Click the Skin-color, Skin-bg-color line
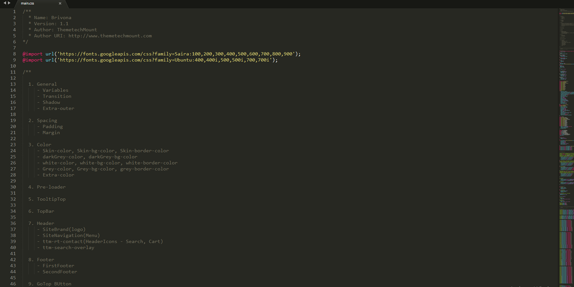574x287 pixels. click(x=103, y=151)
